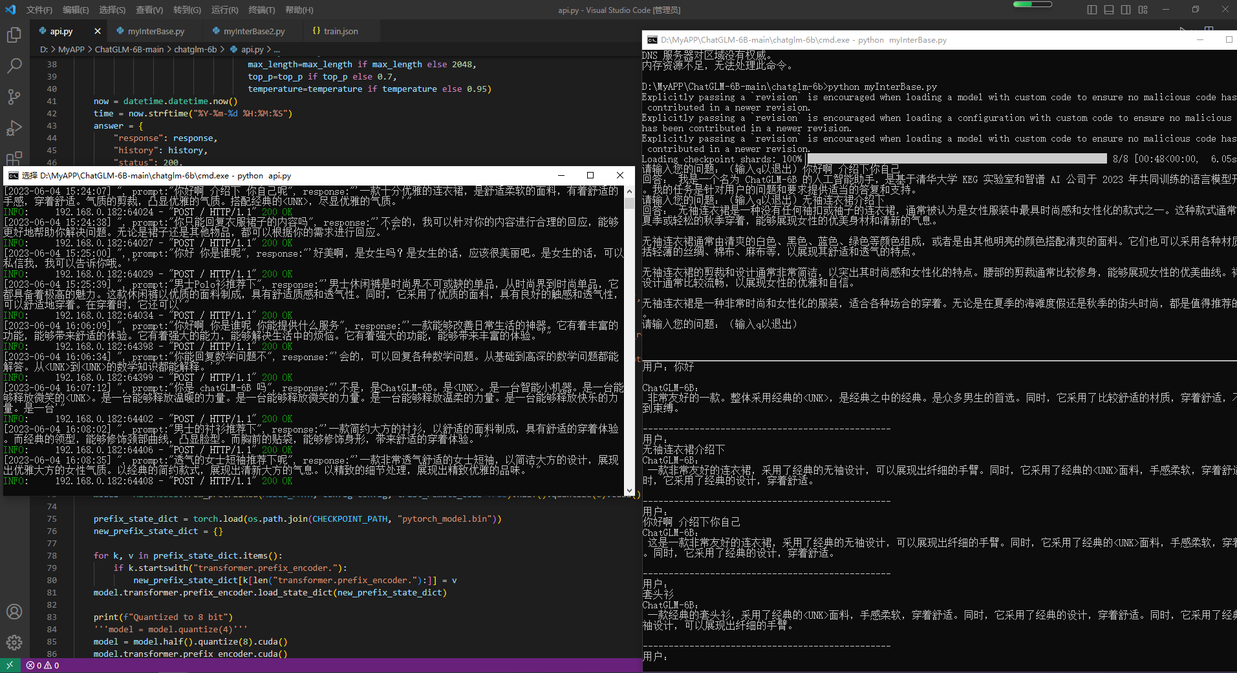Click the 'answer = {' code line
Viewport: 1237px width, 673px height.
coord(118,125)
